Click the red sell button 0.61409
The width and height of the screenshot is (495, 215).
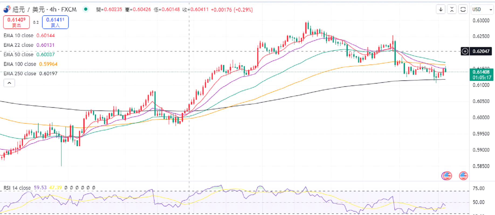click(x=16, y=22)
